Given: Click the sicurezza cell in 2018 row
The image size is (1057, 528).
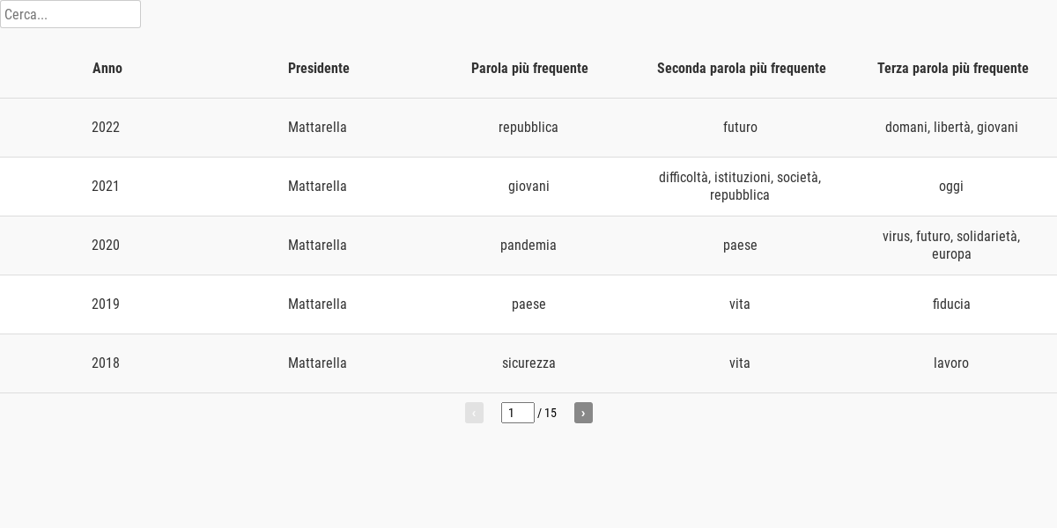Looking at the screenshot, I should 528,363.
